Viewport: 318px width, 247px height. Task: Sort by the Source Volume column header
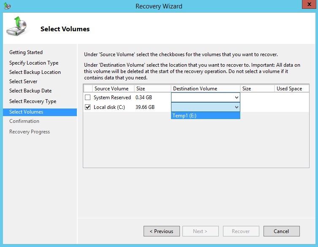point(111,89)
